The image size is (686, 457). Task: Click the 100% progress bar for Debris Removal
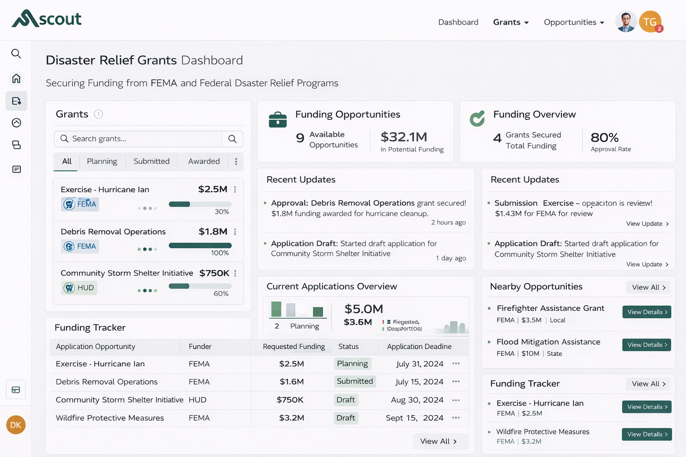200,245
